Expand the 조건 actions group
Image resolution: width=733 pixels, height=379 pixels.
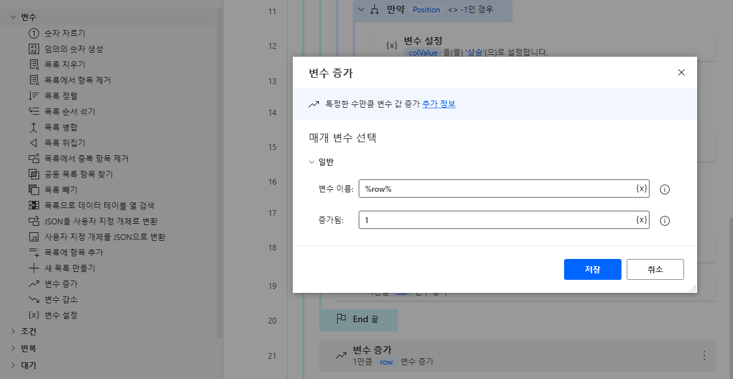[12, 331]
